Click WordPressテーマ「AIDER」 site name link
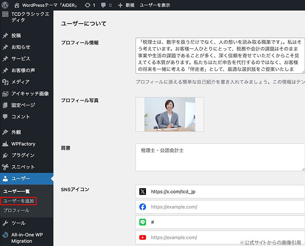Viewport: 305px width, 246px height. 50,5
